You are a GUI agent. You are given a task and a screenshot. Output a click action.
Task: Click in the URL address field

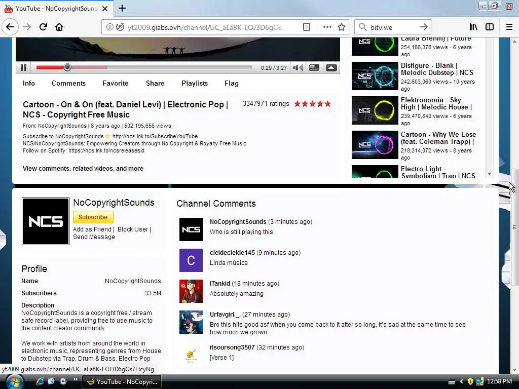click(205, 27)
